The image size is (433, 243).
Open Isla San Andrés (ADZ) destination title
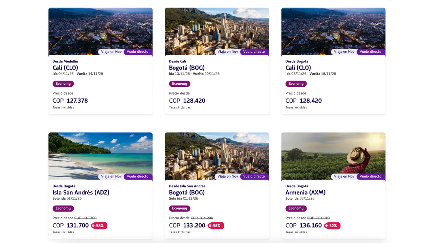[81, 193]
